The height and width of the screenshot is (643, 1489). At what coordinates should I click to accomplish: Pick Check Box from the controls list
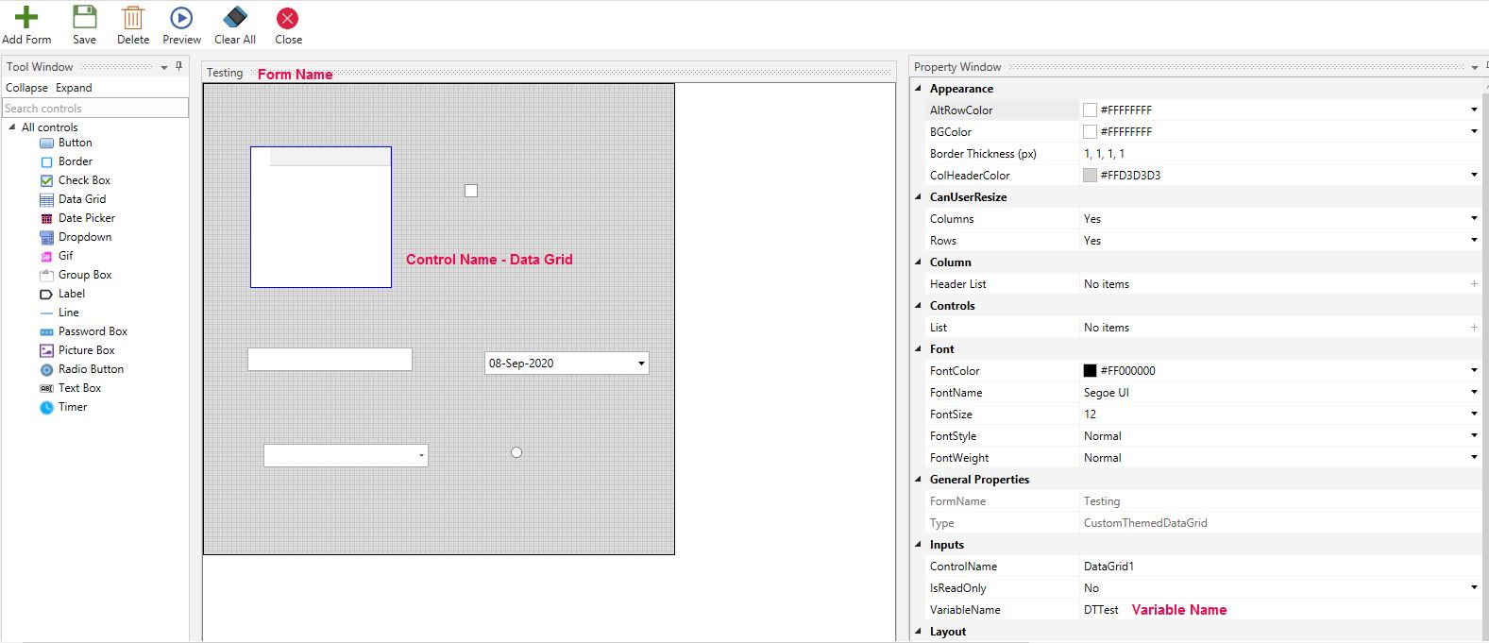(x=84, y=180)
